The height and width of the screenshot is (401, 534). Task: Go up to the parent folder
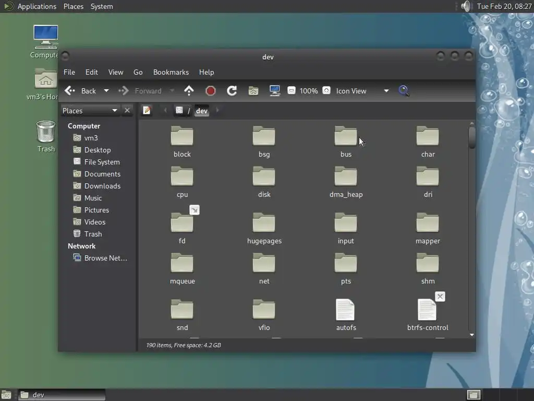pos(189,91)
